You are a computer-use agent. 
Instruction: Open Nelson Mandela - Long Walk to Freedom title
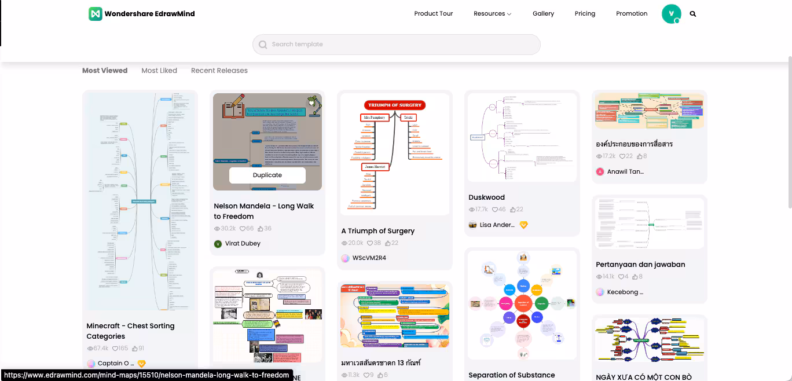(264, 211)
